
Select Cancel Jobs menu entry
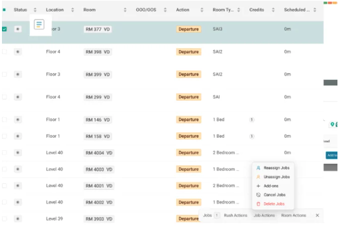coord(273,195)
